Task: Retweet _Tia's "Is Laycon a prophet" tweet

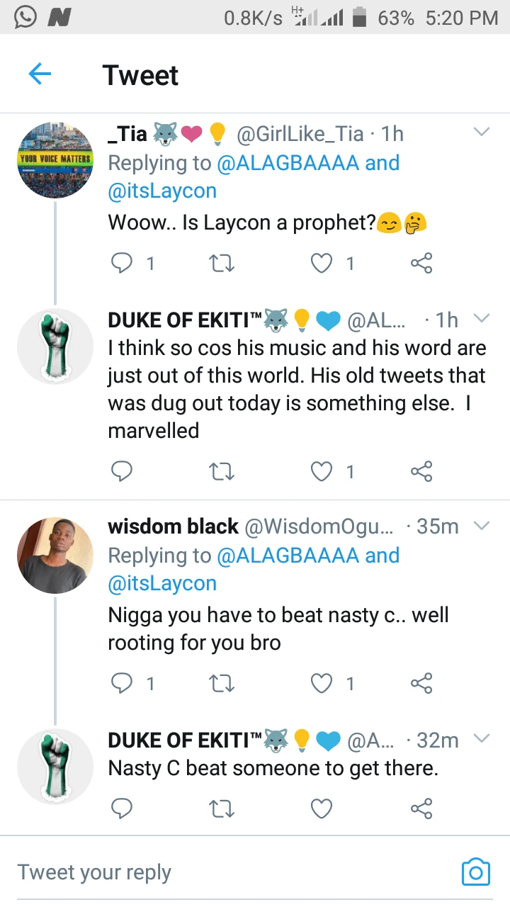Action: (x=222, y=264)
